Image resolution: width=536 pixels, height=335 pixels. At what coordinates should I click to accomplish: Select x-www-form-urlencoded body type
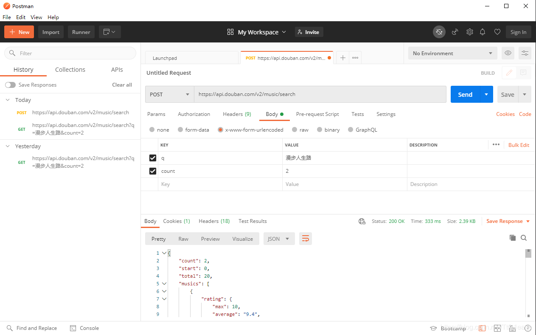220,130
